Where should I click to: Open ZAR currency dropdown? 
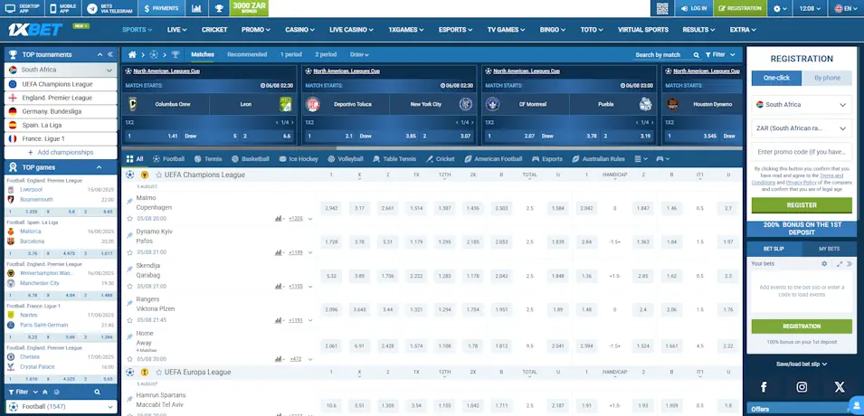coord(802,128)
